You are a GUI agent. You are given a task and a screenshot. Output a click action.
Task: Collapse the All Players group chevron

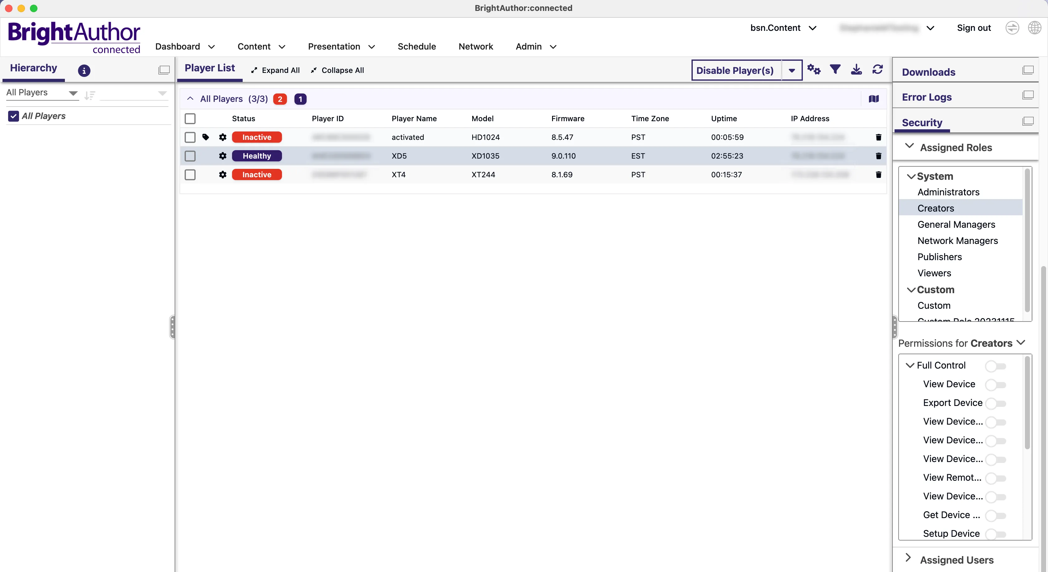click(x=190, y=98)
